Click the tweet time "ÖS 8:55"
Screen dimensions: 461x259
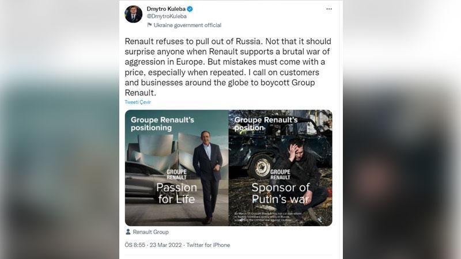pos(135,245)
